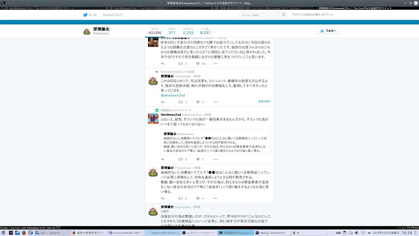Click the @devilman2nd mention link

(173, 95)
